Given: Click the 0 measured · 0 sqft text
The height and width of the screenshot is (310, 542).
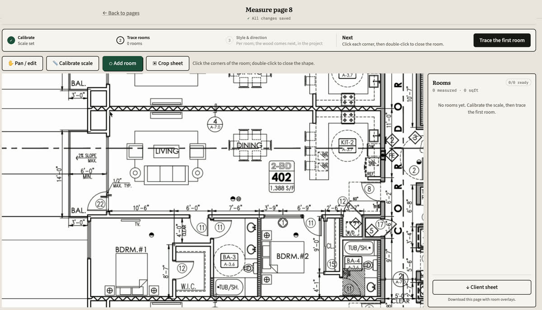Looking at the screenshot, I should point(455,91).
